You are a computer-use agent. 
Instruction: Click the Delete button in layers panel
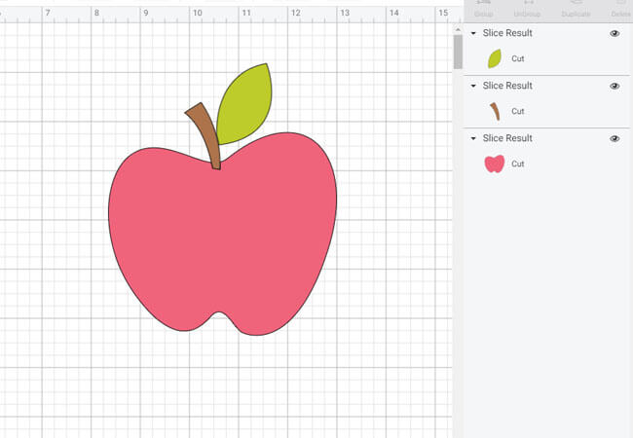tap(621, 10)
